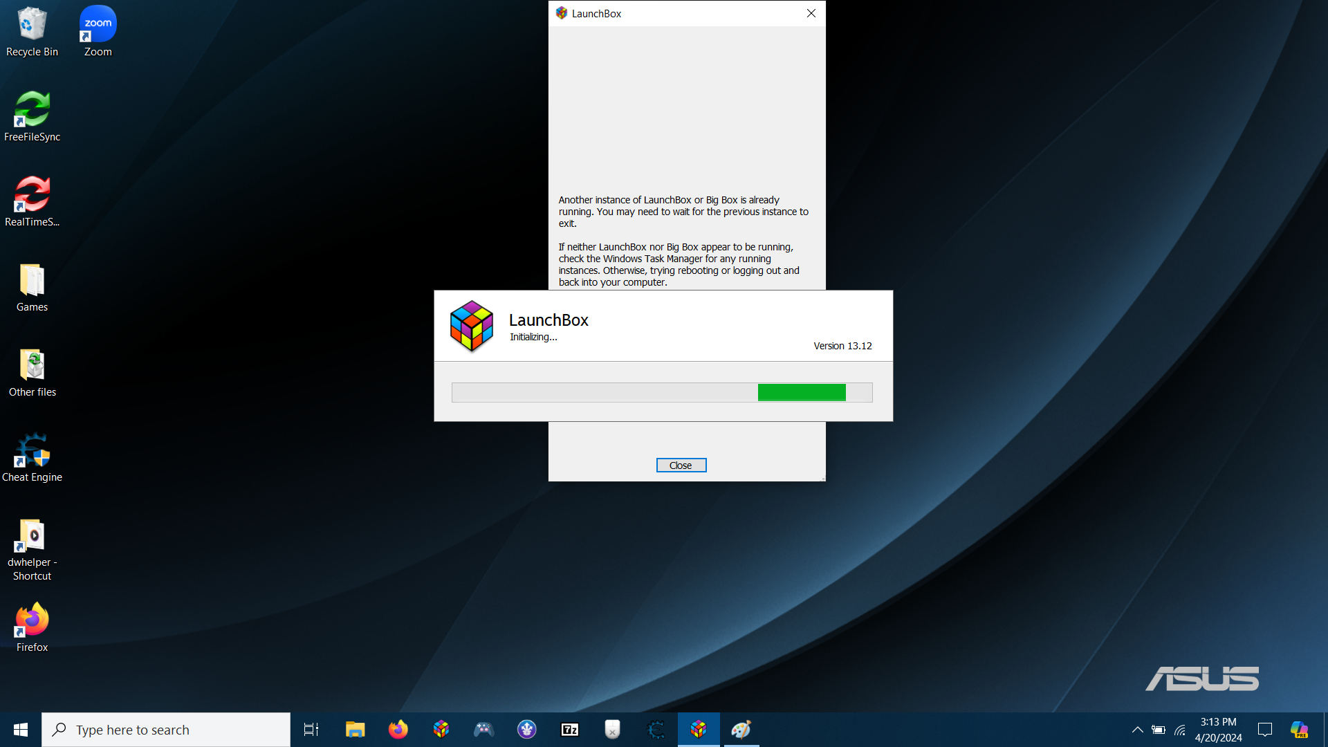Viewport: 1328px width, 747px height.
Task: Select the Other files folder icon
Action: click(x=32, y=372)
